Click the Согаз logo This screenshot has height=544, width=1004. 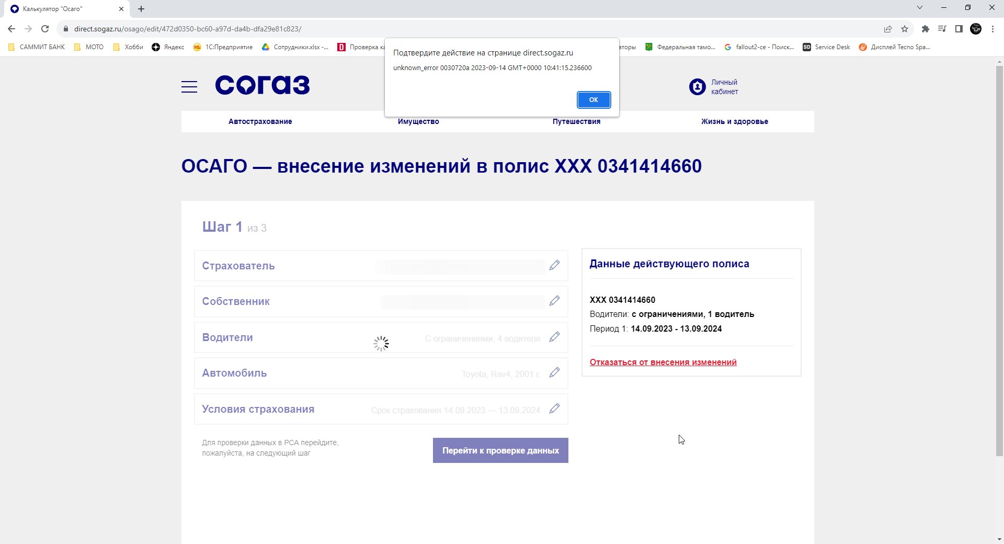tap(263, 85)
